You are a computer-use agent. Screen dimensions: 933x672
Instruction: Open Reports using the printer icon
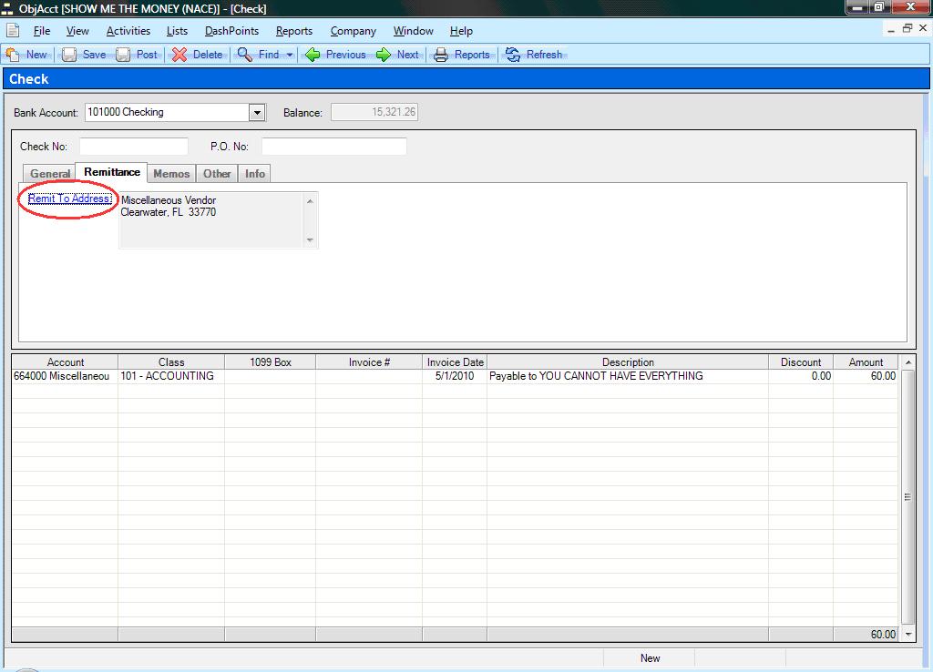(441, 55)
